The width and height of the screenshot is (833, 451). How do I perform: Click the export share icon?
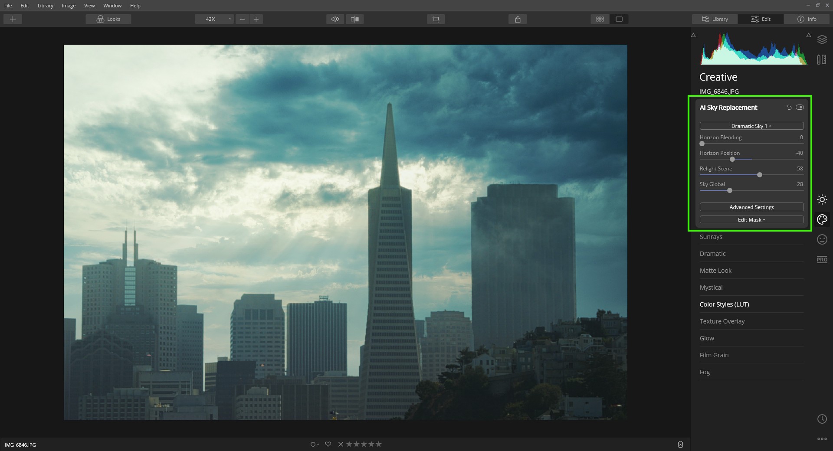518,19
